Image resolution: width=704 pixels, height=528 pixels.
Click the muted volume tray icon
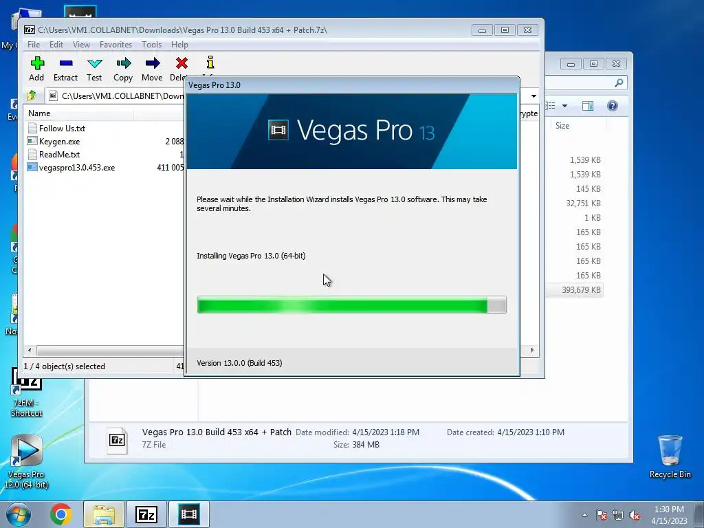click(x=635, y=515)
